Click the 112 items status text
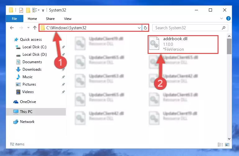Viewport: 239px width, 156px height. tap(17, 144)
